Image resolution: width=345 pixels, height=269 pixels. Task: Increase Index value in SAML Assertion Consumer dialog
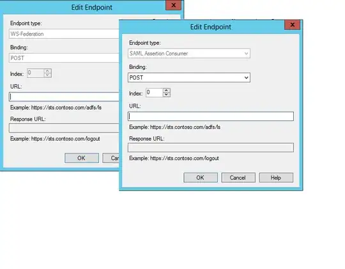click(x=166, y=91)
